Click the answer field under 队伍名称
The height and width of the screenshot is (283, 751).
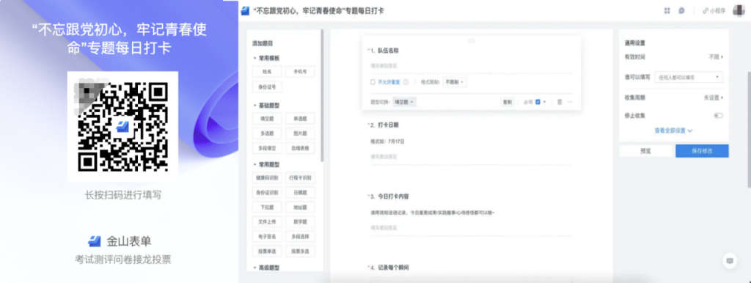[x=472, y=67]
